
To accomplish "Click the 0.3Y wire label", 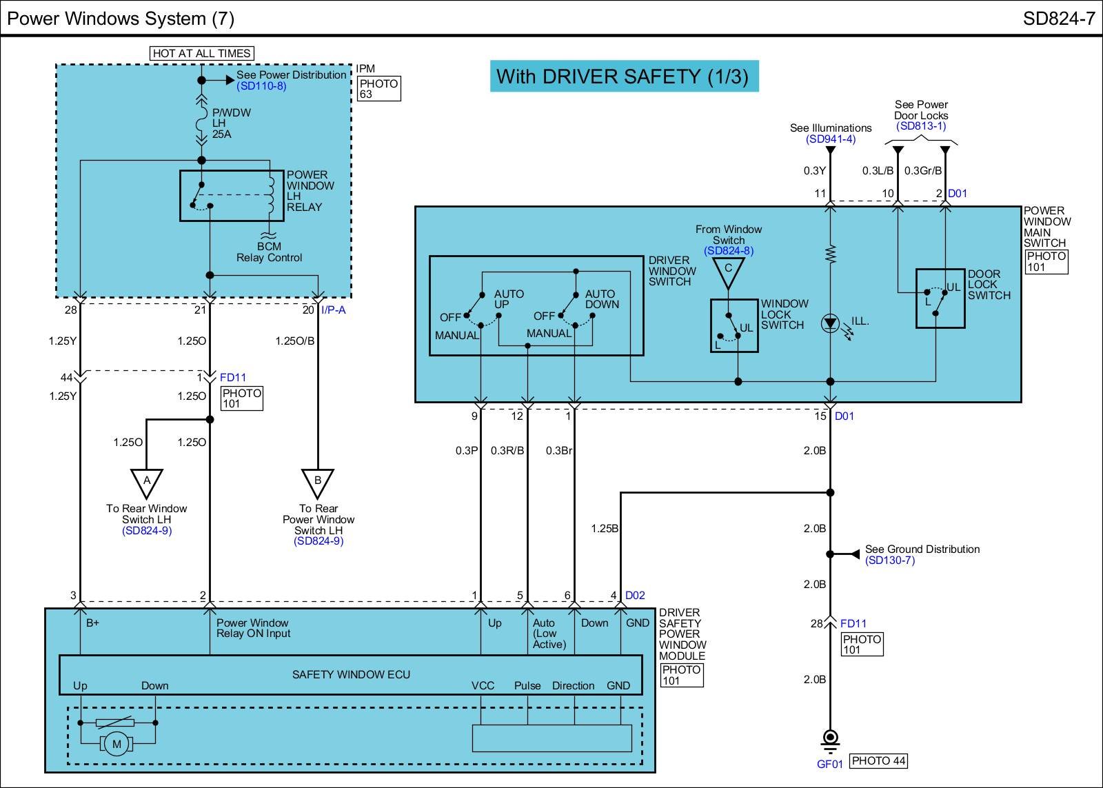I will coord(815,171).
